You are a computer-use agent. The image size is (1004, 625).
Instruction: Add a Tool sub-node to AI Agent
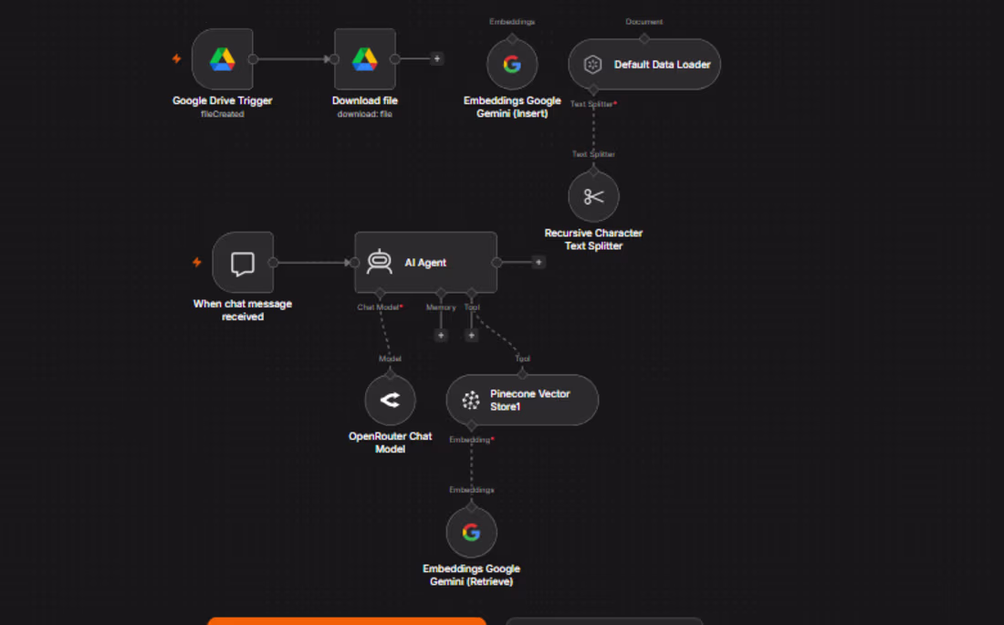(x=471, y=335)
